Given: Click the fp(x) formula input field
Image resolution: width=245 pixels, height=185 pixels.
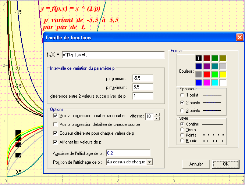Looking at the screenshot, I should (x=113, y=55).
